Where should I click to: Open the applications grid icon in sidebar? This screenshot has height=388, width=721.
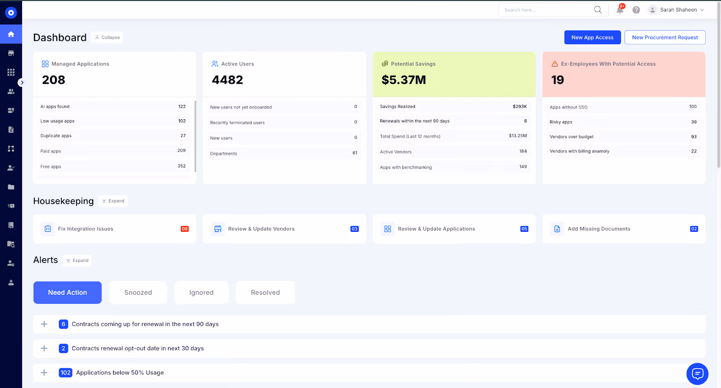point(11,72)
